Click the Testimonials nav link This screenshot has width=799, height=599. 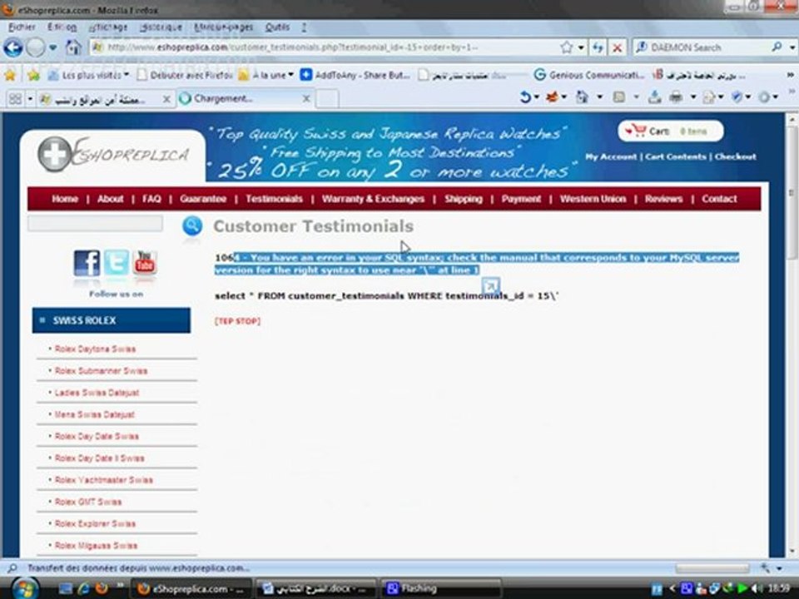point(274,199)
